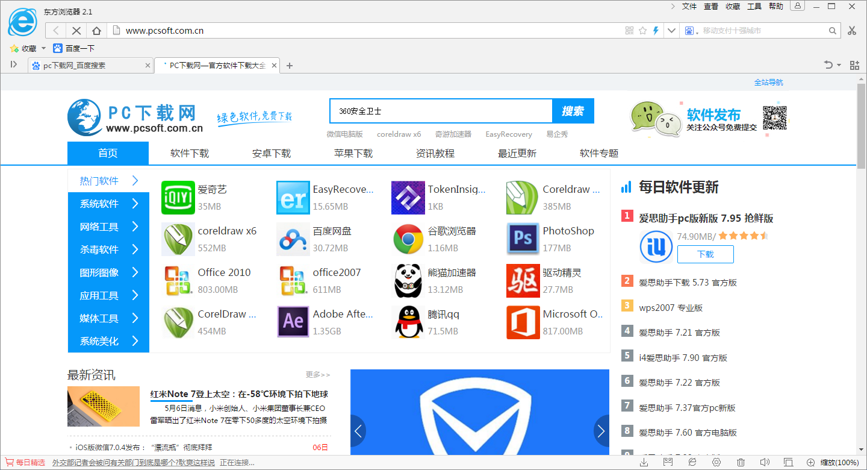This screenshot has height=470, width=867.
Task: Select the PhotoShop software icon
Action: (x=522, y=239)
